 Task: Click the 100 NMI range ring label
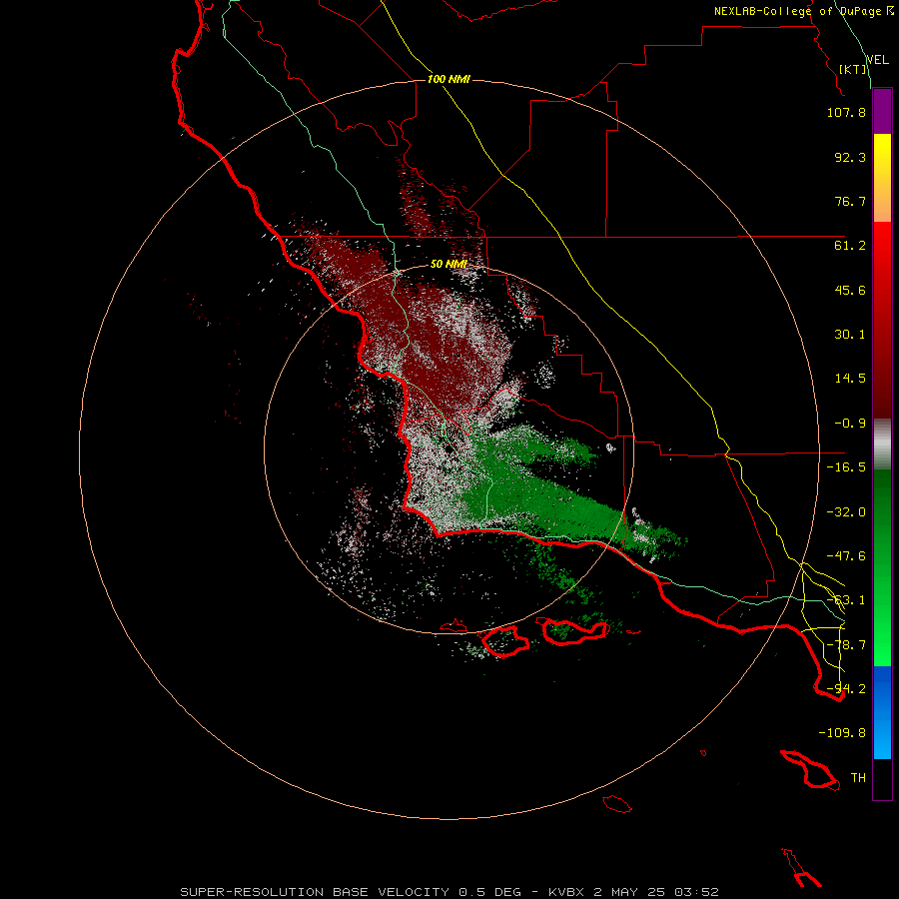pos(449,79)
